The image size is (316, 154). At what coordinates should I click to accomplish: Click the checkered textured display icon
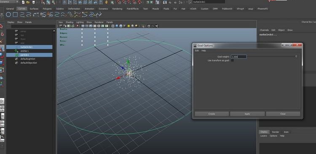pos(125,26)
